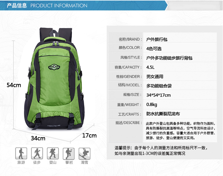Click the 34cm width dimension label
The width and height of the screenshot is (223, 176).
[38, 138]
